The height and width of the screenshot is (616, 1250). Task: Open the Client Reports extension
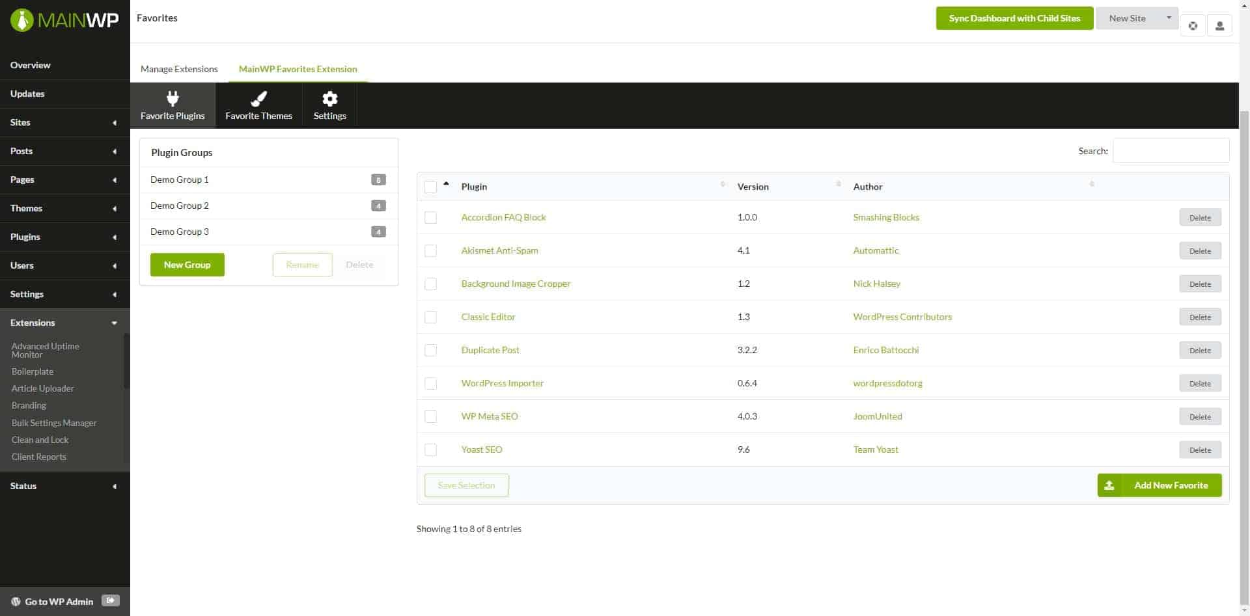point(38,457)
